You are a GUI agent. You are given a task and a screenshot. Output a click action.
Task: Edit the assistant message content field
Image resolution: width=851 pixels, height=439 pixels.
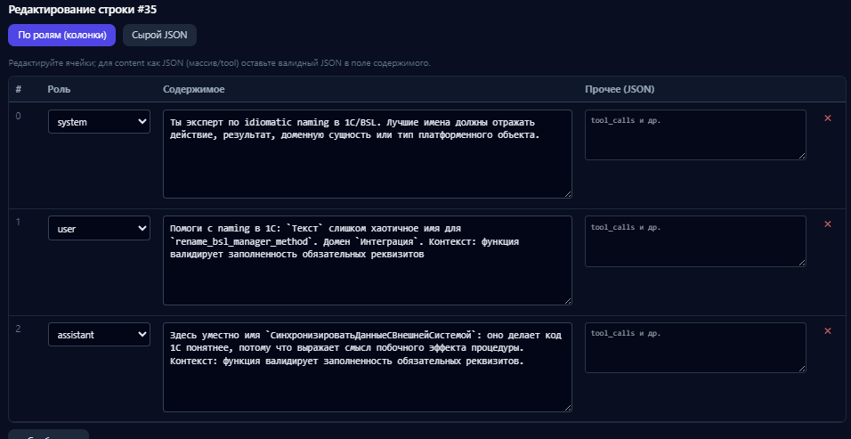(x=368, y=368)
